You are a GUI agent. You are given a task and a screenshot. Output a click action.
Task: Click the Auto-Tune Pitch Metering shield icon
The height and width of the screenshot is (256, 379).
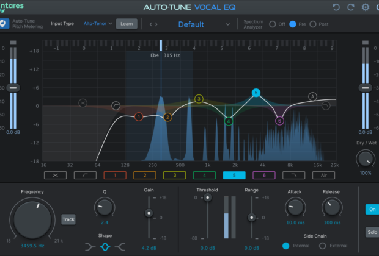[5, 24]
